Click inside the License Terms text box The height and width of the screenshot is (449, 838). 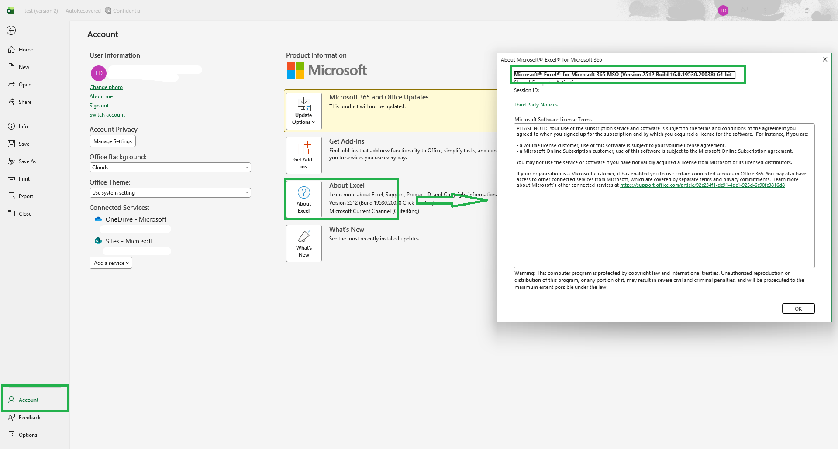[664, 196]
